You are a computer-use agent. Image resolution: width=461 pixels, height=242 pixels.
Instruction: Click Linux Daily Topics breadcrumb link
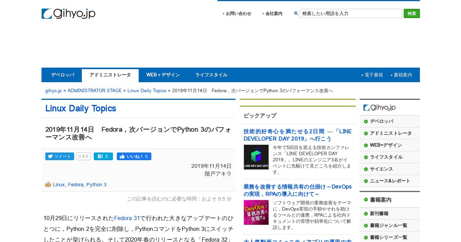pyautogui.click(x=147, y=91)
